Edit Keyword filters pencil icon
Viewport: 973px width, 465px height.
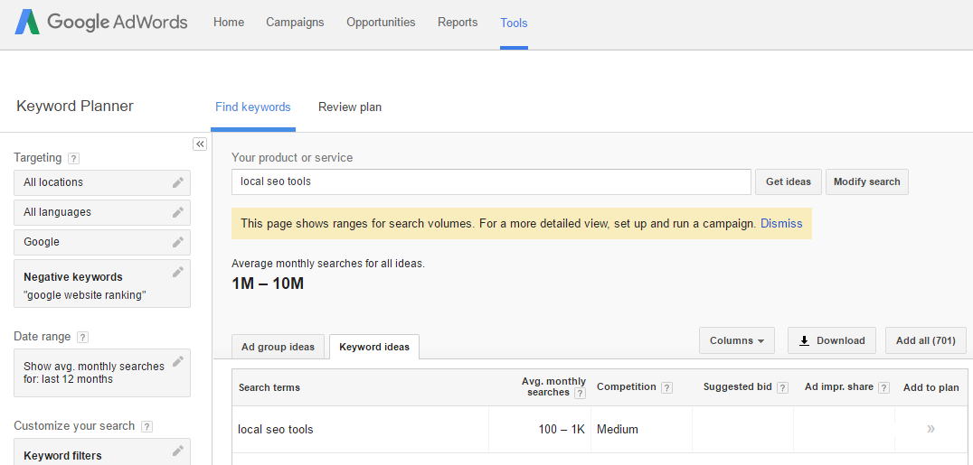[178, 451]
